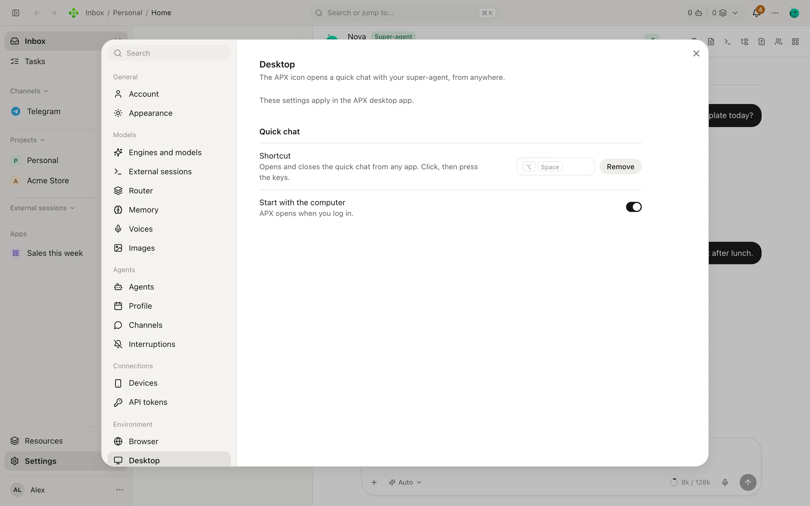This screenshot has width=810, height=506.
Task: Open Router settings
Action: (x=169, y=190)
